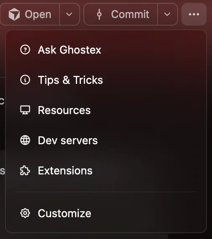This screenshot has width=212, height=239.
Task: Click the globe icon beside Dev servers
Action: coord(25,140)
